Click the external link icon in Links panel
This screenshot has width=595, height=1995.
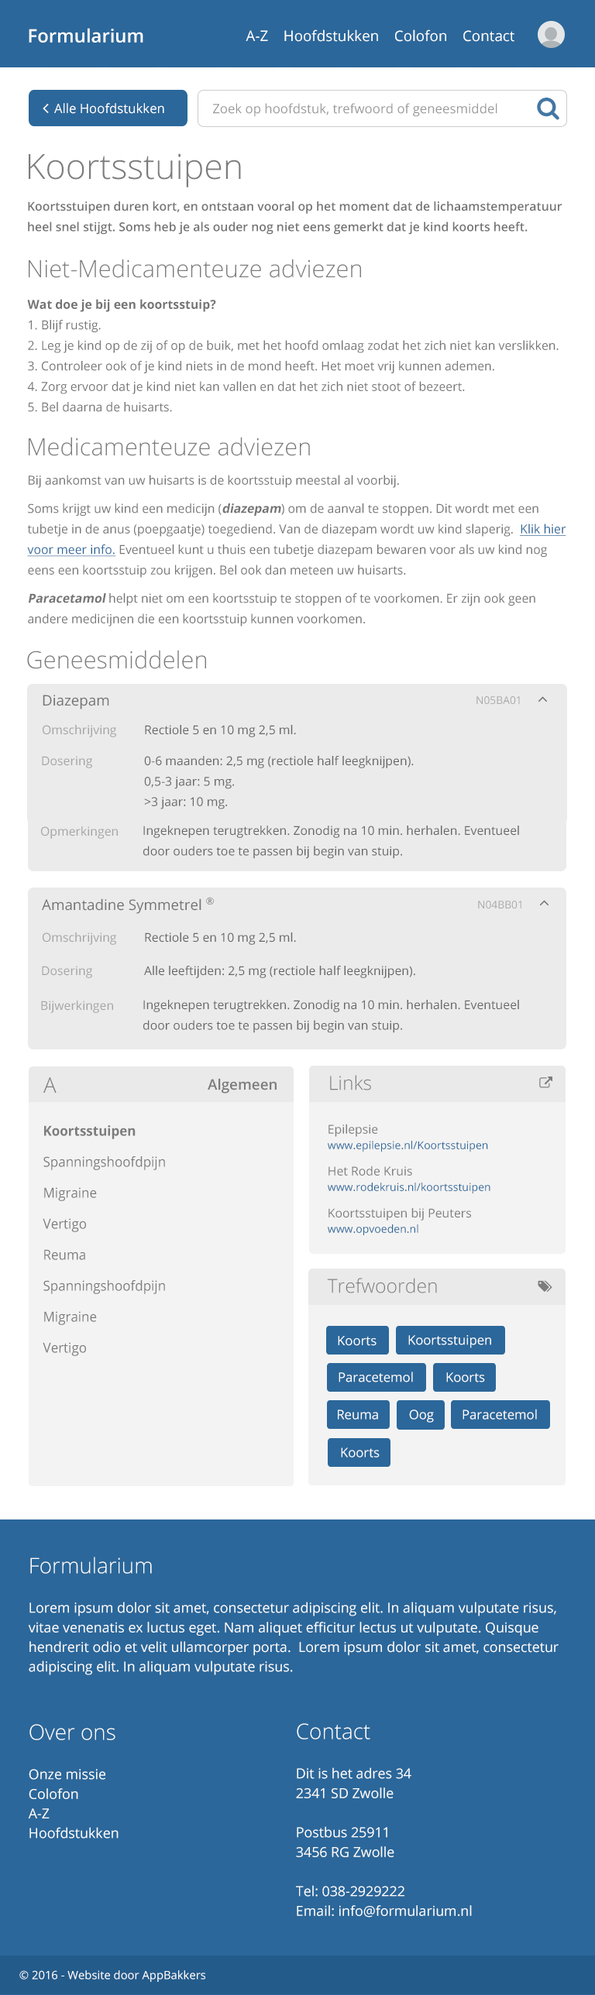tap(545, 1083)
